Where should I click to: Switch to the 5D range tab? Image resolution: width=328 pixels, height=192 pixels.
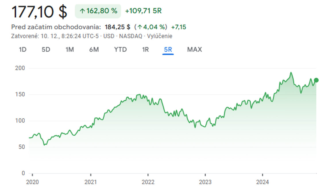(x=46, y=50)
